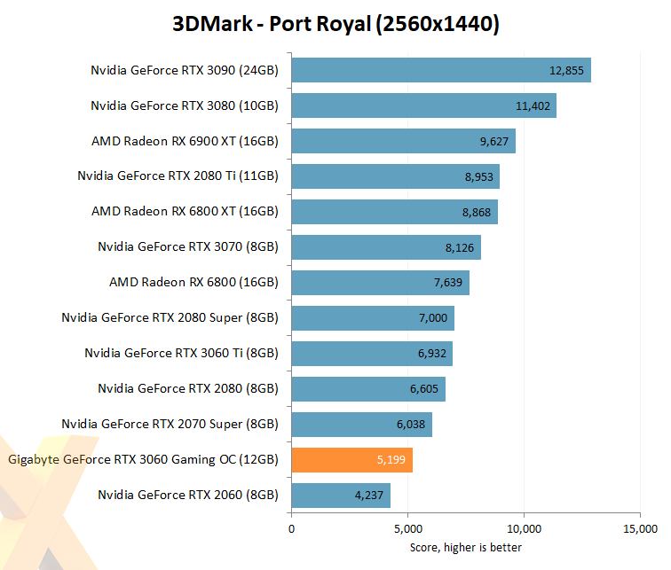Select the Nvidia GeForce RTX 3080 (10GB) label
Viewport: 671px width, 570px height.
click(x=185, y=105)
